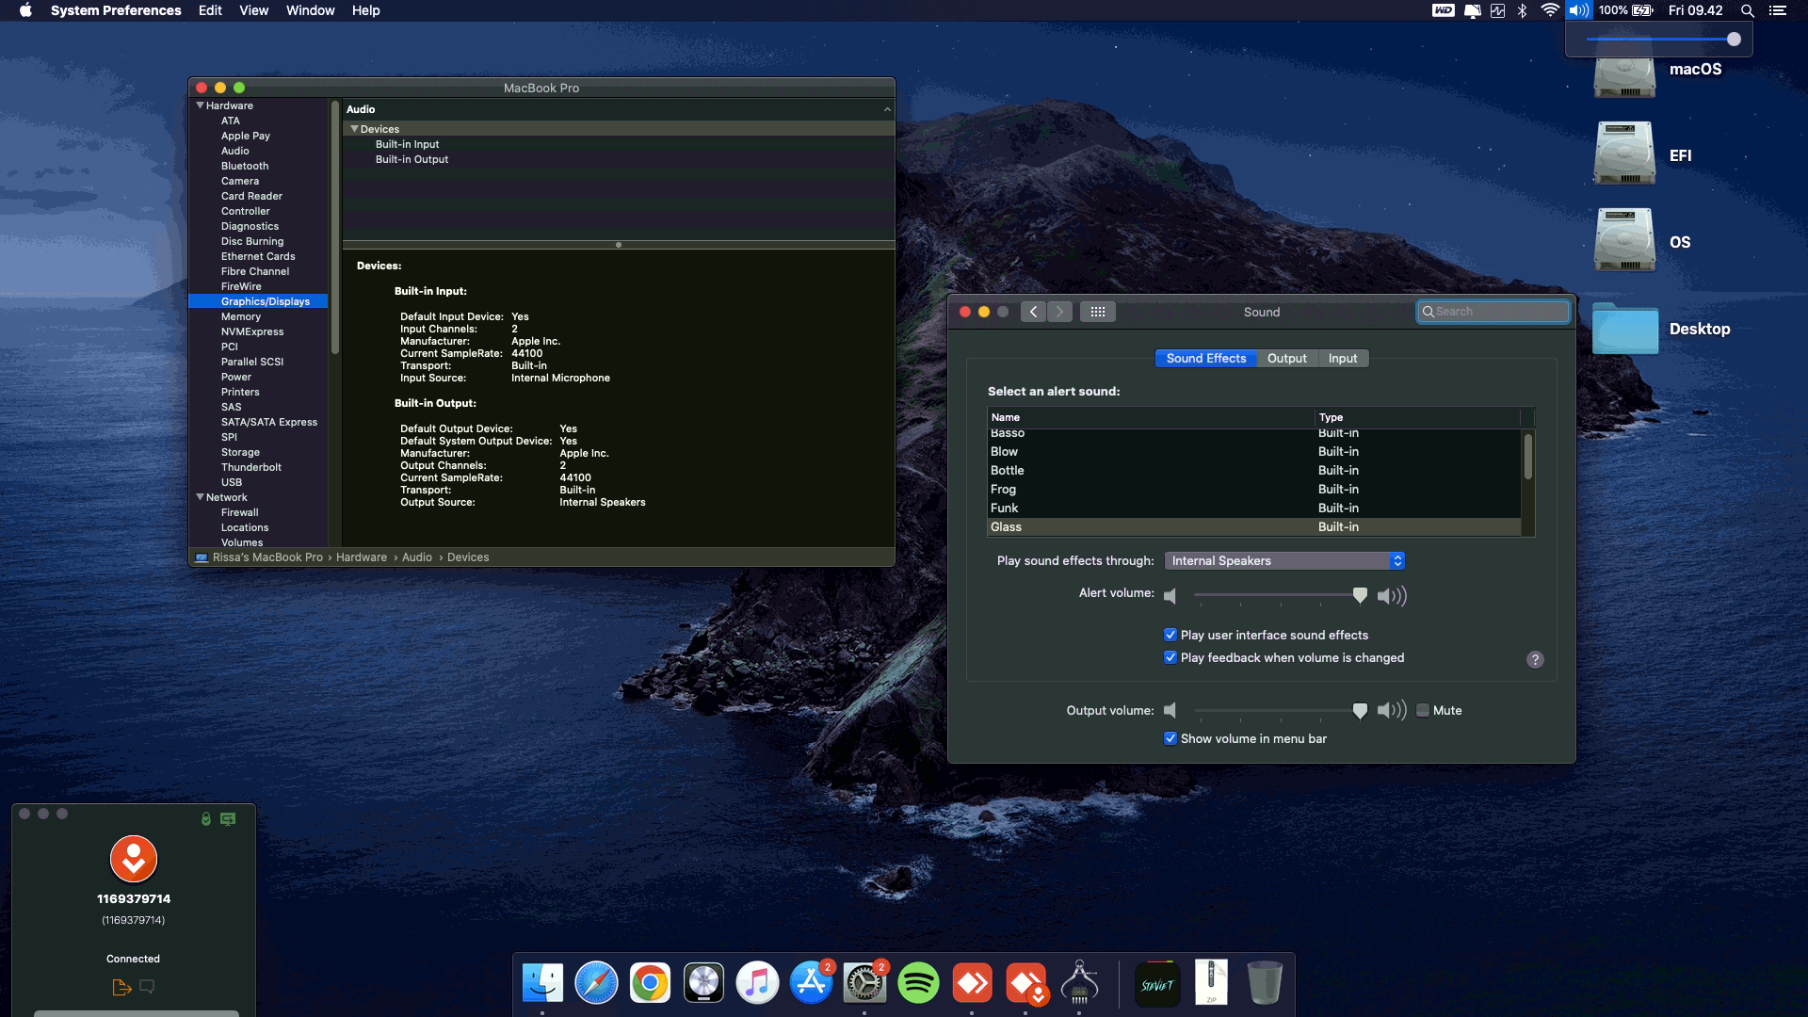Open the Edit menu

[x=210, y=10]
